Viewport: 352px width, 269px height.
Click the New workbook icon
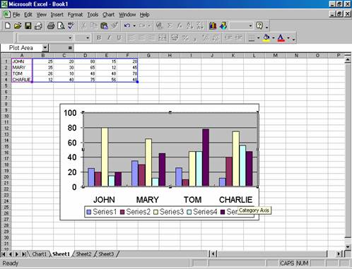coord(8,25)
